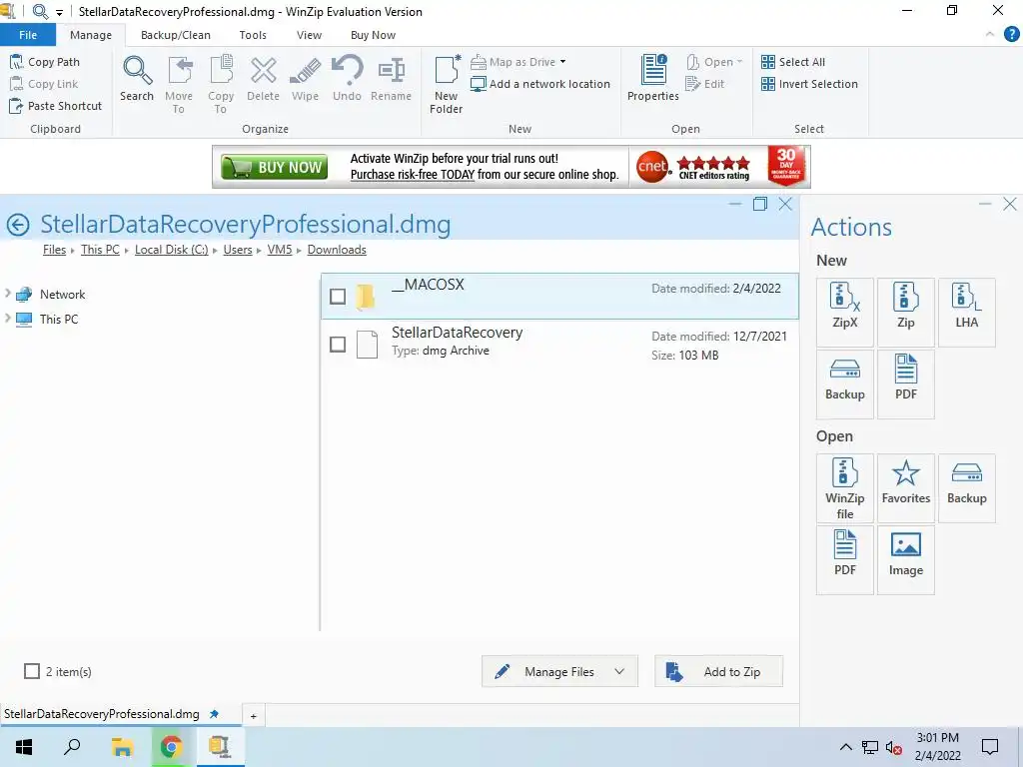Click Paste Shortcut in Clipboard group

tap(56, 106)
